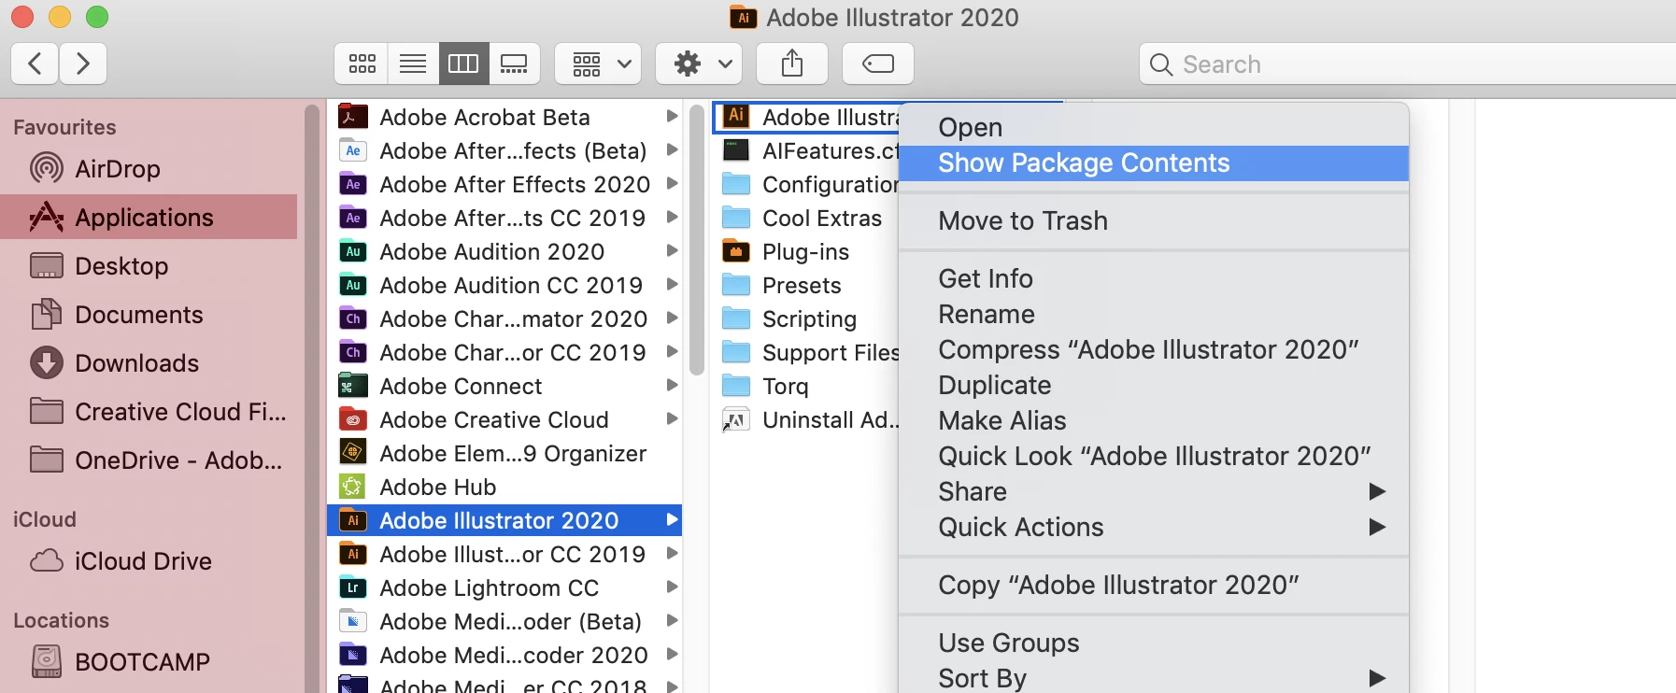Switch to gallery view in toolbar

point(514,64)
